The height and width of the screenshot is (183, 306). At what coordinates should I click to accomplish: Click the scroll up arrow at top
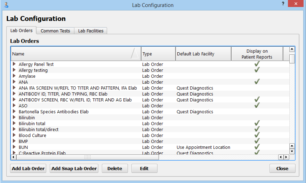point(292,49)
